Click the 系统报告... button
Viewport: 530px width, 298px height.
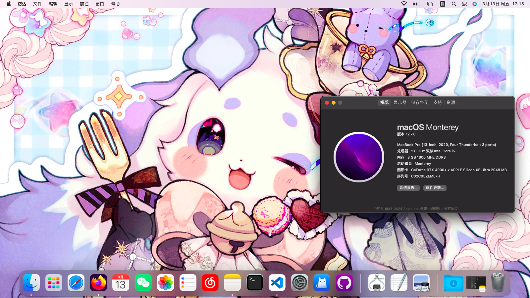point(408,188)
